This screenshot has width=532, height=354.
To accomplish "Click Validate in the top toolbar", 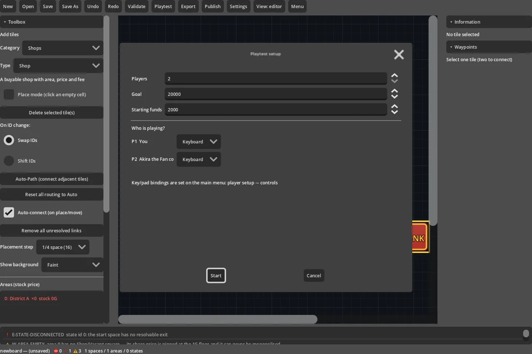I will tap(136, 6).
